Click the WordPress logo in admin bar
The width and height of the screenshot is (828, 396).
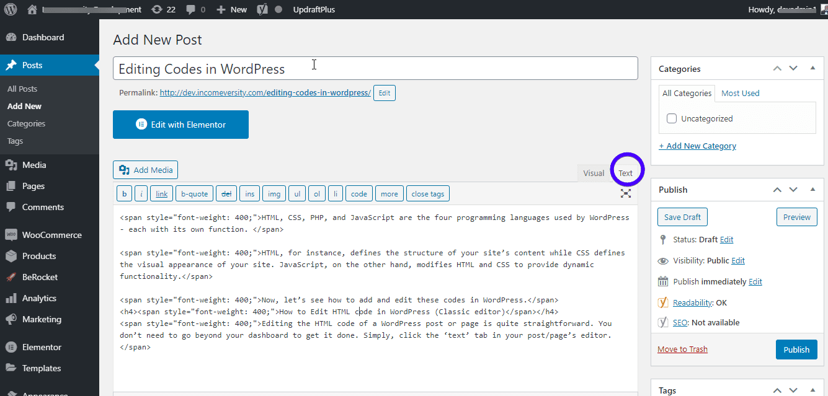pyautogui.click(x=11, y=9)
